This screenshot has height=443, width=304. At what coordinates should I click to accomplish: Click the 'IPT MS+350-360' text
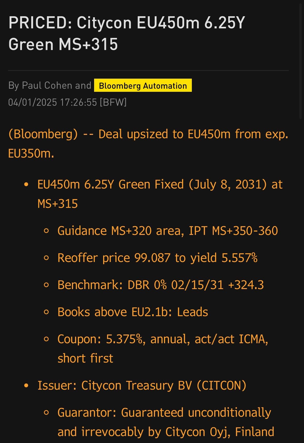233,231
